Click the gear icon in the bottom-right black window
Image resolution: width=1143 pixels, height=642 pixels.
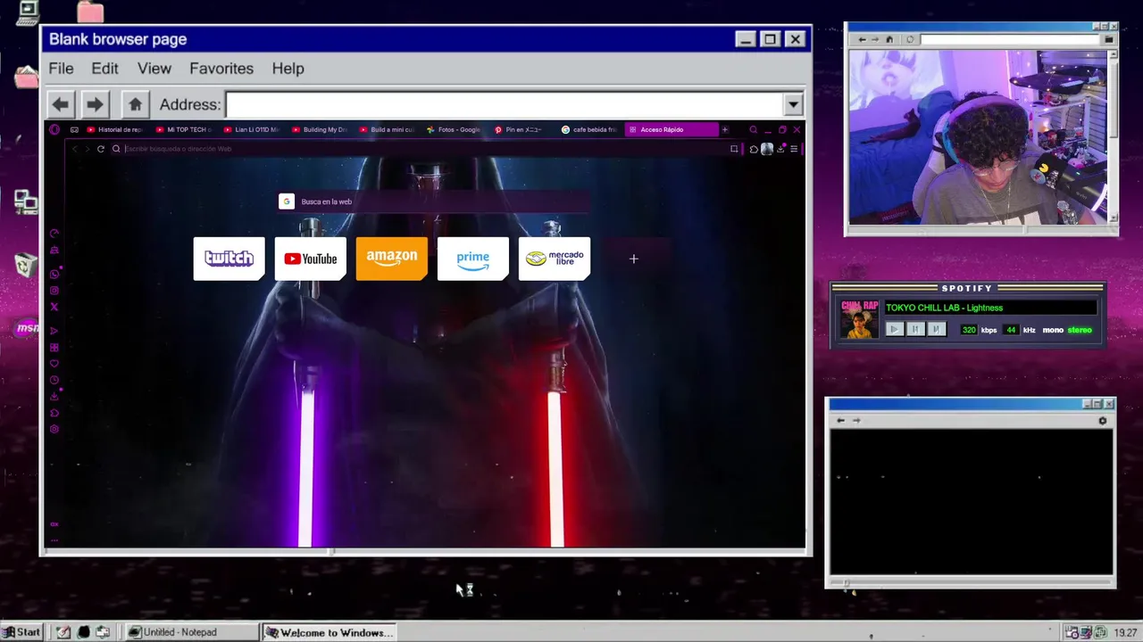(x=1102, y=421)
